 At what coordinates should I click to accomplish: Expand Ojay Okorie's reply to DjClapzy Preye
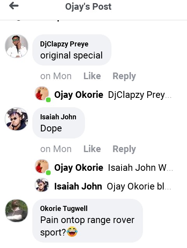(113, 95)
